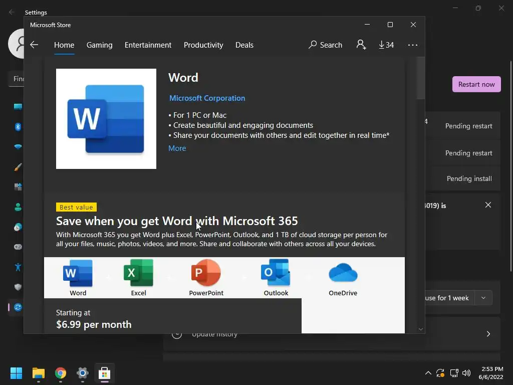513x385 pixels.
Task: Open Personalization in Settings sidebar
Action: click(18, 167)
